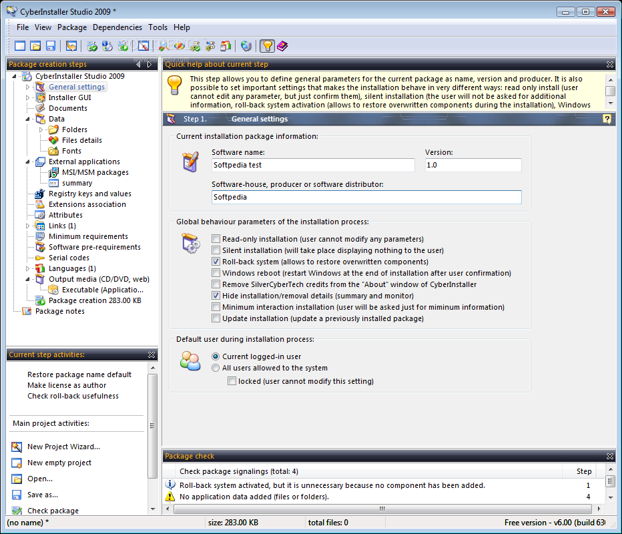The width and height of the screenshot is (622, 534).
Task: Collapse the External applications node
Action: point(28,162)
